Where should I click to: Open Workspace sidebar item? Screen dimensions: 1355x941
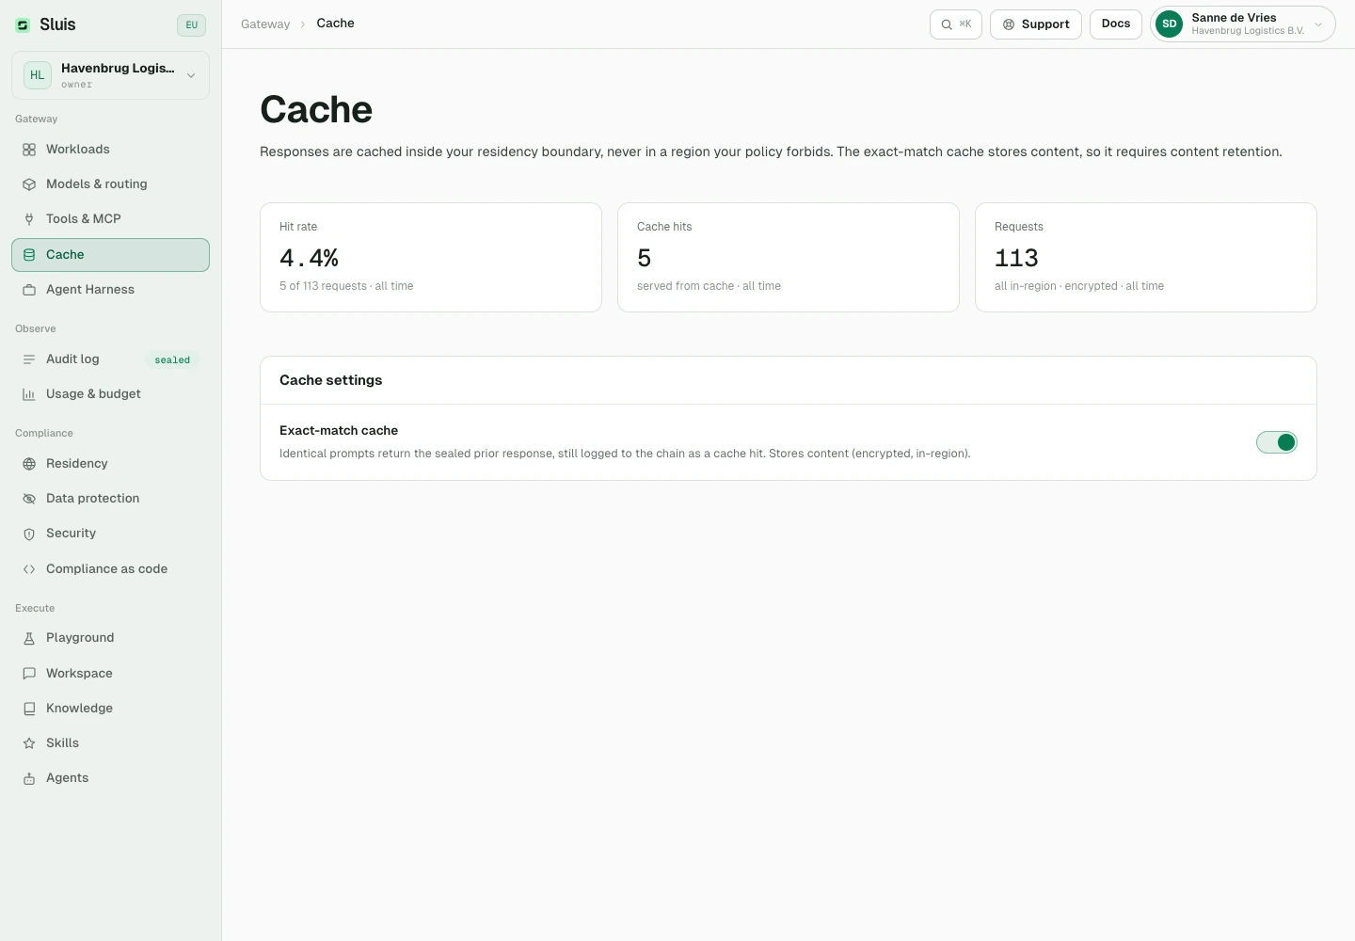coord(110,674)
